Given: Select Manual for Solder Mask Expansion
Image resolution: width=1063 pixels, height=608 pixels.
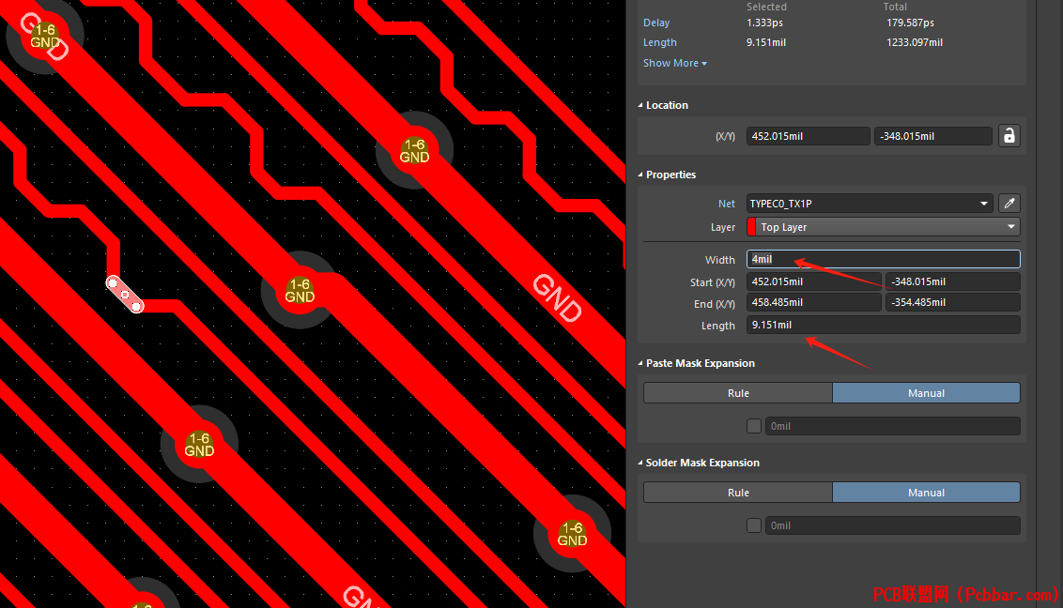Looking at the screenshot, I should [x=926, y=493].
